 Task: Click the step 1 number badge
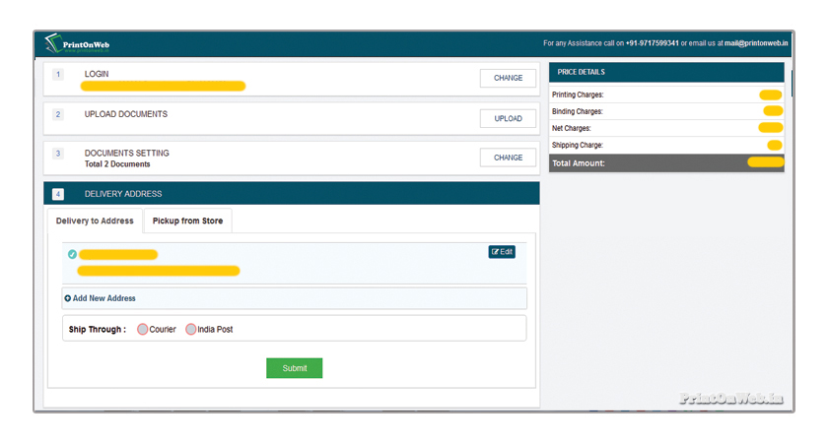click(57, 75)
